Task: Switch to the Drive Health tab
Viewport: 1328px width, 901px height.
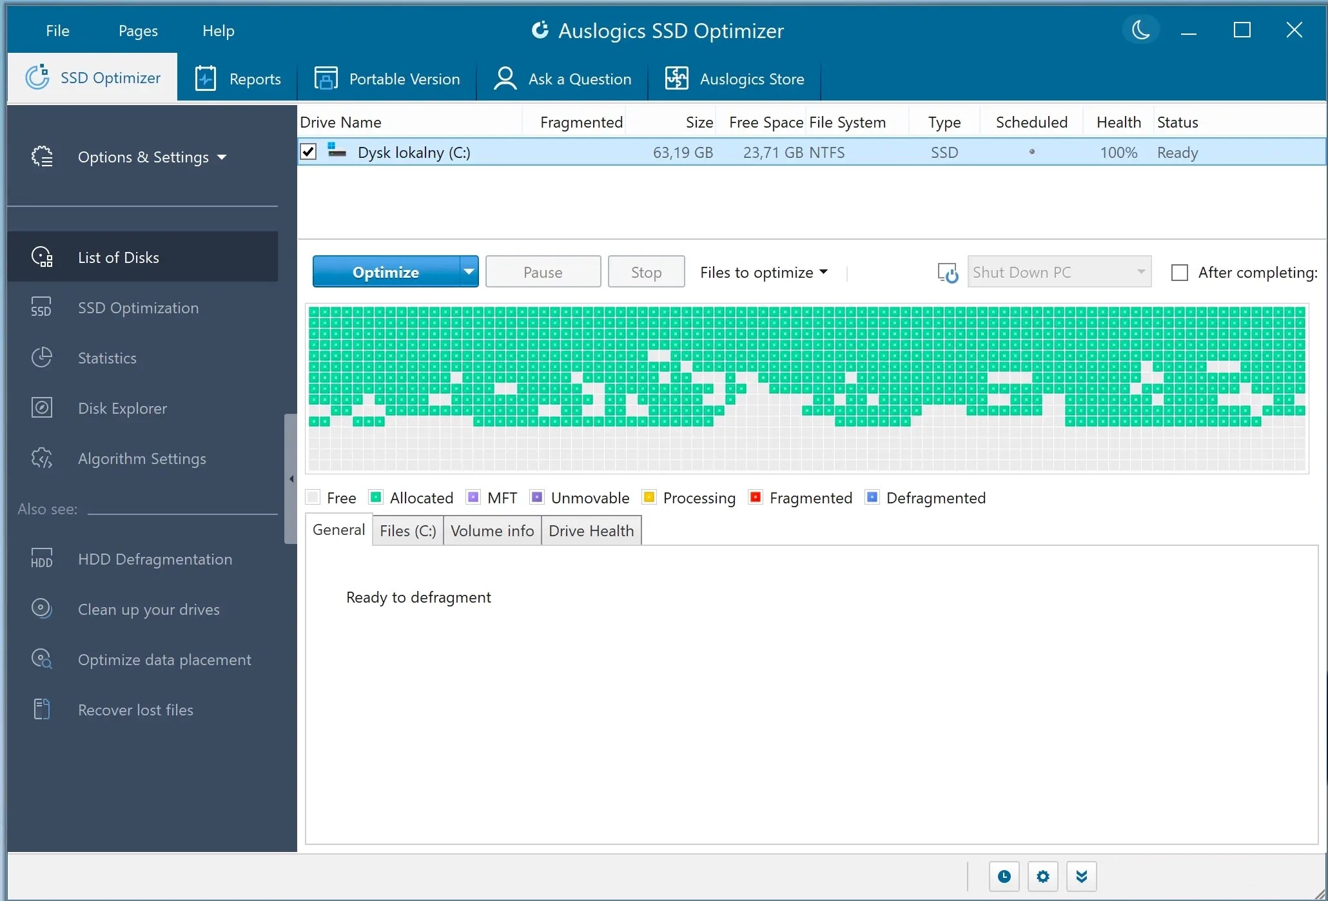Action: (x=591, y=530)
